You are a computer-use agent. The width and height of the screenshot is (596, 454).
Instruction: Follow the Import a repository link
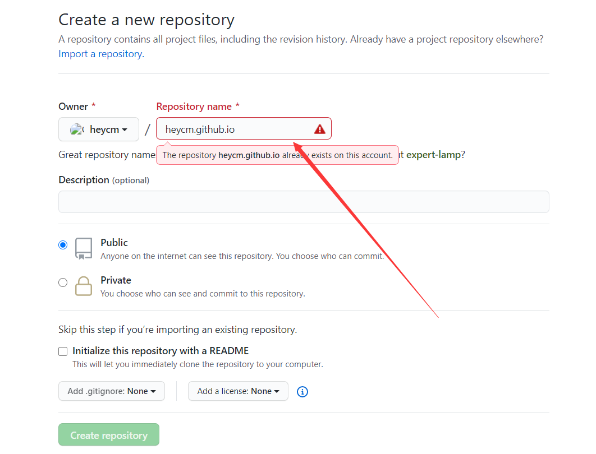[100, 54]
